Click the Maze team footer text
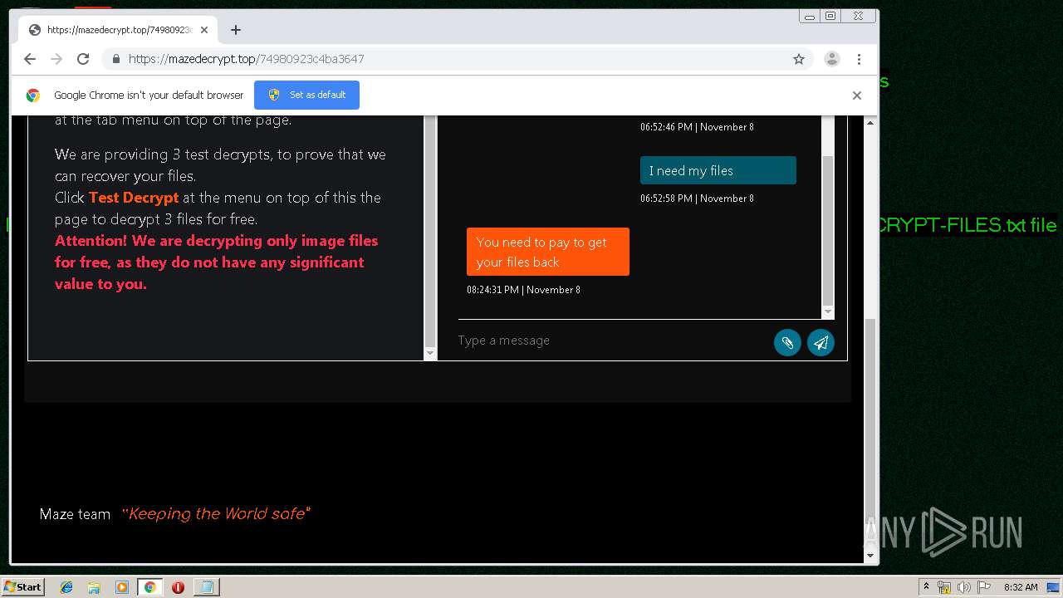This screenshot has width=1063, height=598. pyautogui.click(x=75, y=514)
